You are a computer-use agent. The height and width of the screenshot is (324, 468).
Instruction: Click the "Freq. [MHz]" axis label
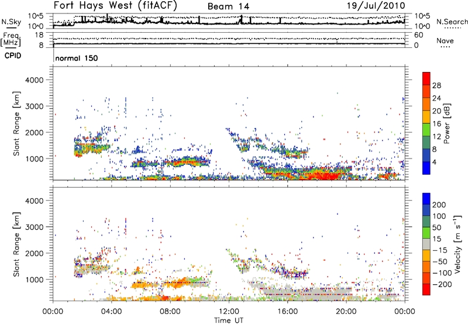click(11, 39)
